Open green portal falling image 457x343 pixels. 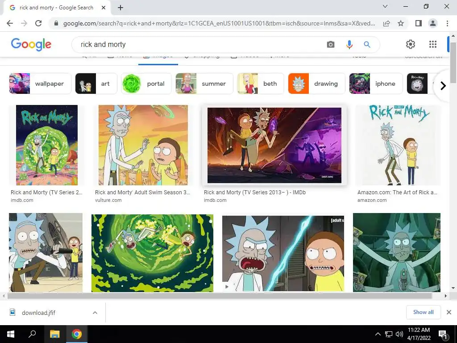coord(152,253)
